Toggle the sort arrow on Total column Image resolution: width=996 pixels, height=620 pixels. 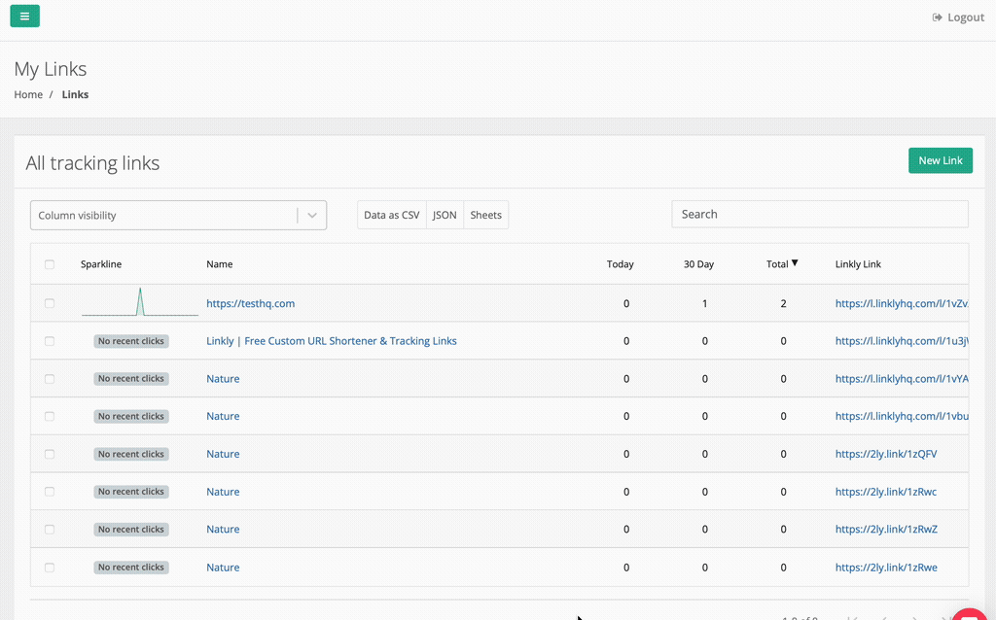[x=793, y=263]
